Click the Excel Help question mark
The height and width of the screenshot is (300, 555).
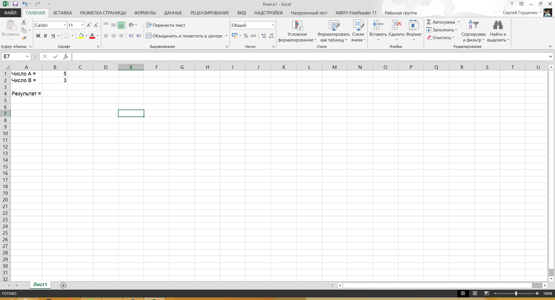512,4
